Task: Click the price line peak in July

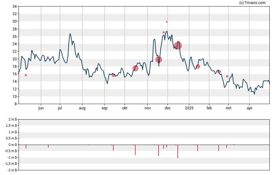Action: tap(70, 34)
